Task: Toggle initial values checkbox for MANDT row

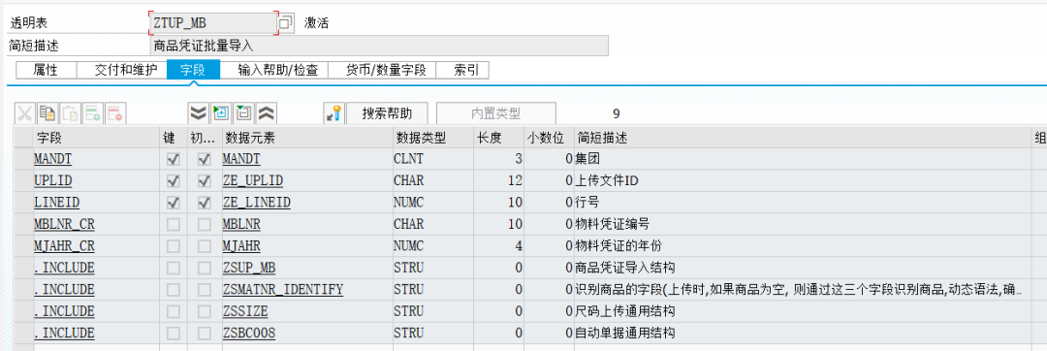Action: tap(205, 159)
